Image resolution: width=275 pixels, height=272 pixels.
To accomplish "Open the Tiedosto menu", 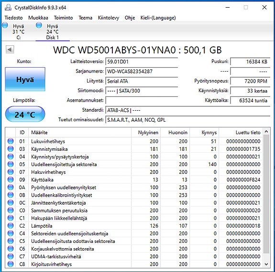I will coord(13,18).
